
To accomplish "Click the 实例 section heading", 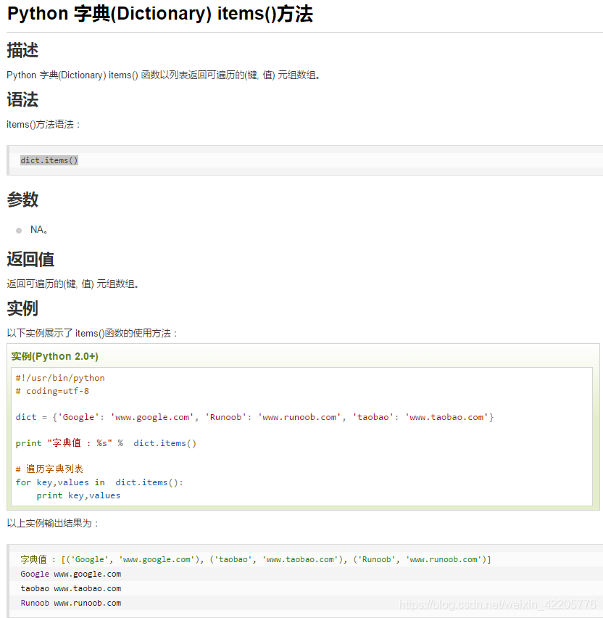I will pyautogui.click(x=22, y=308).
